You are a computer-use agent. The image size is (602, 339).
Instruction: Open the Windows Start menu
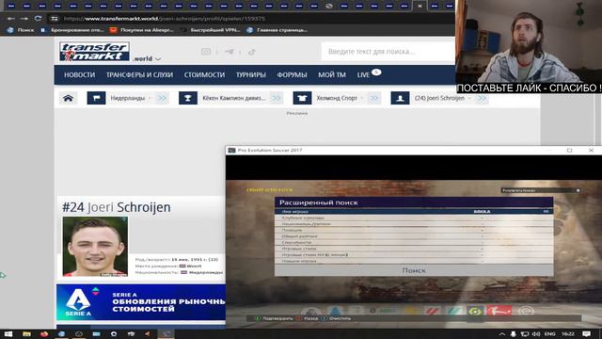[8, 333]
